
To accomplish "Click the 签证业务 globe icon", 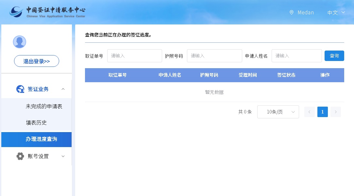I will pyautogui.click(x=20, y=89).
